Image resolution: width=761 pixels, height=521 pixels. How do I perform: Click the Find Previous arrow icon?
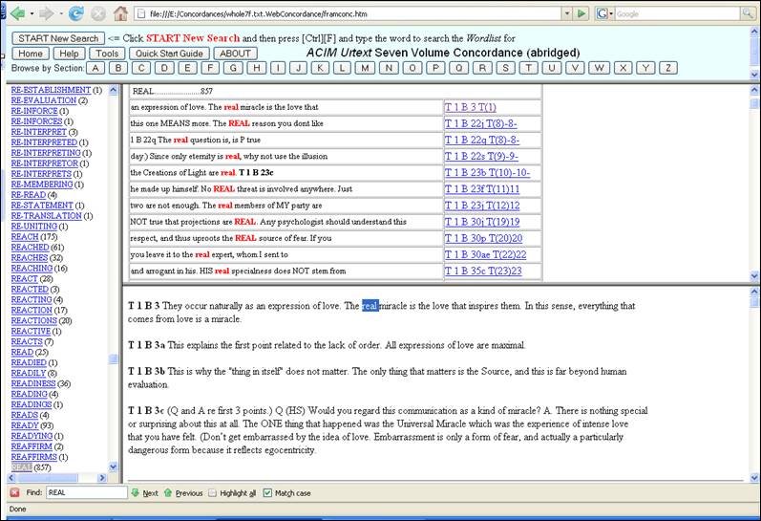168,492
